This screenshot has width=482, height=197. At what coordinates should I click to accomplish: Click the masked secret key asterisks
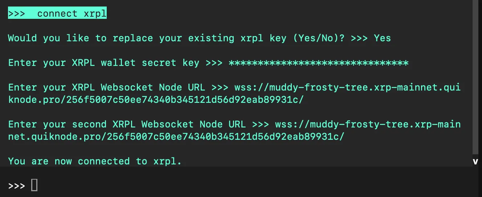click(x=319, y=63)
